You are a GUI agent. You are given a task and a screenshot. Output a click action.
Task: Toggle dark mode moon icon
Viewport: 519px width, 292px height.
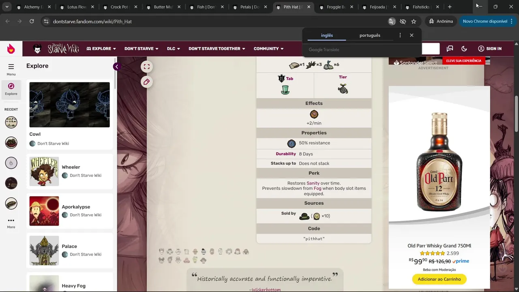point(464,49)
